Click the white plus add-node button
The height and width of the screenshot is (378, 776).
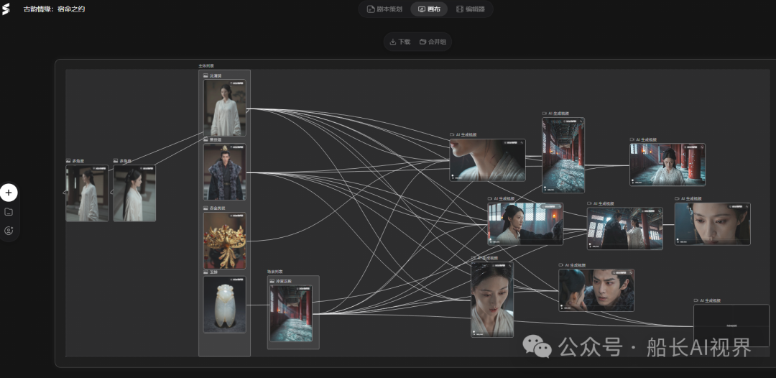(x=9, y=193)
